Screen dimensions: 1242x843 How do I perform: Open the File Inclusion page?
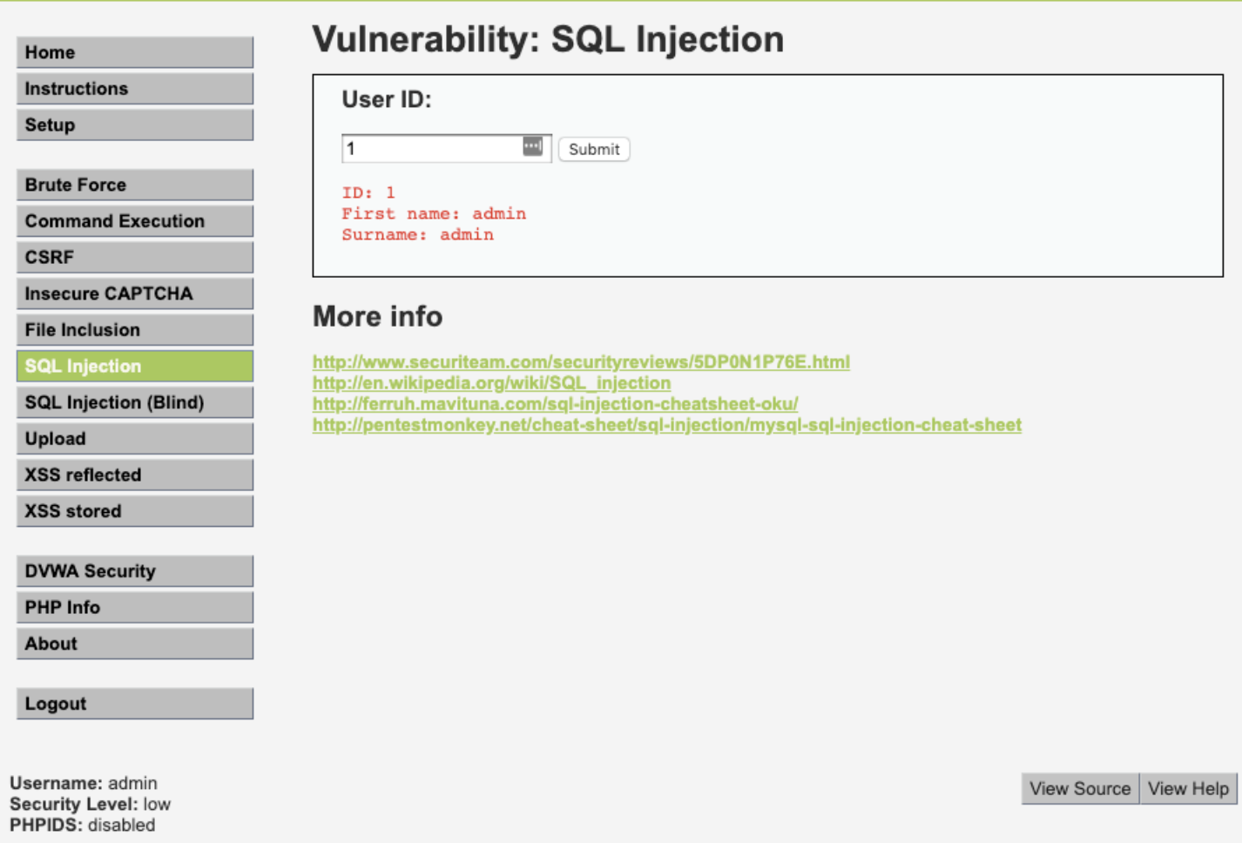pyautogui.click(x=134, y=330)
